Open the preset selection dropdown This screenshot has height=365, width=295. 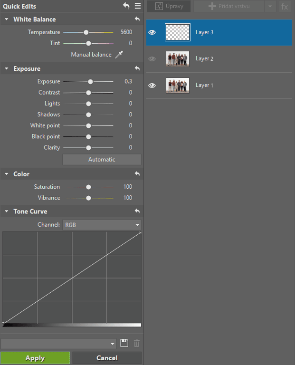click(x=58, y=344)
